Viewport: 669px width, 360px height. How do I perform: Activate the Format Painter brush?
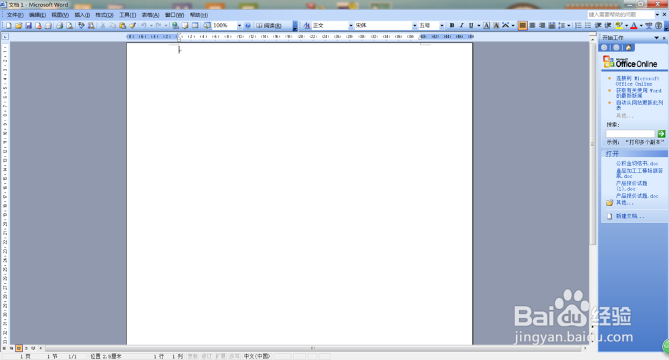click(132, 25)
